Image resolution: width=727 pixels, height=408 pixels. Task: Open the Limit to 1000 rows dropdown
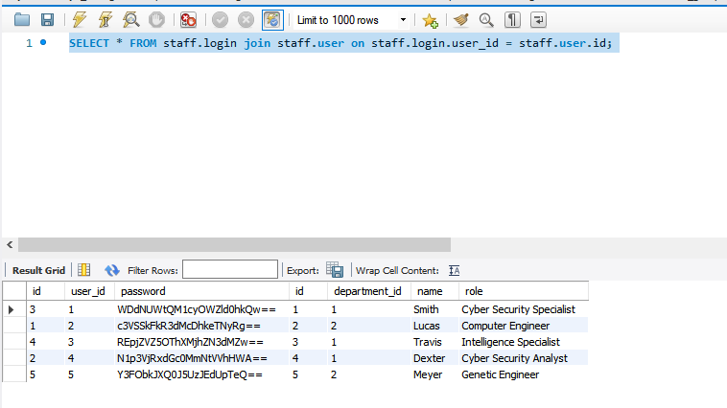(x=351, y=19)
